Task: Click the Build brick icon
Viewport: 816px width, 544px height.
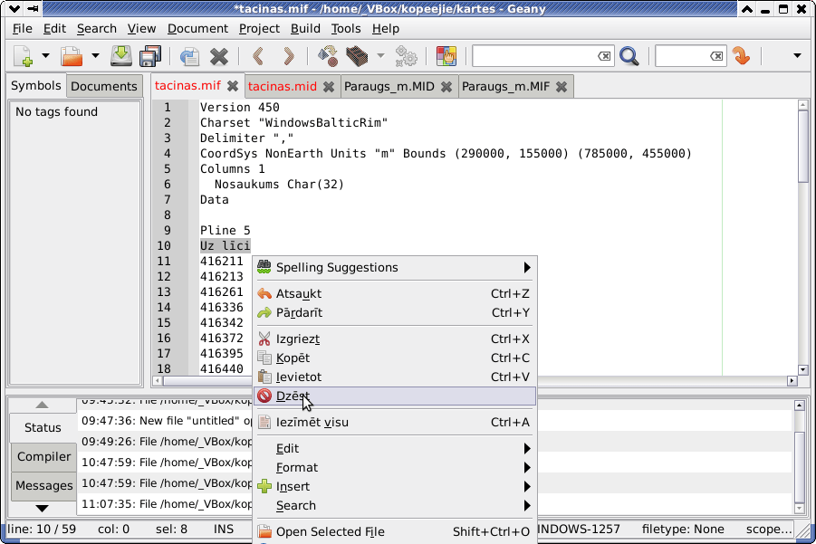Action: [357, 55]
